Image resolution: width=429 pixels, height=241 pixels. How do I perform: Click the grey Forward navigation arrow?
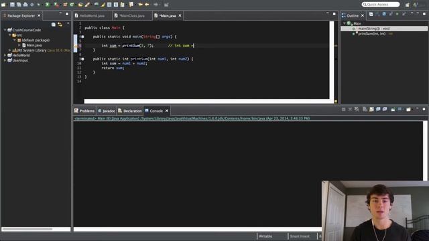[156, 5]
